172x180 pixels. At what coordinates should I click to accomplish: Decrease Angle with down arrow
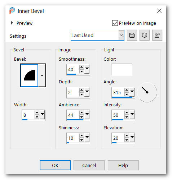pos(127,94)
